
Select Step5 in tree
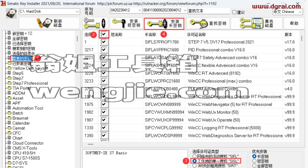[x=18, y=73]
